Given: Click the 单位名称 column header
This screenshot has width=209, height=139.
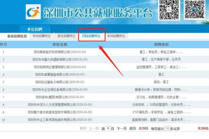Looking at the screenshot, I should [x=60, y=44].
